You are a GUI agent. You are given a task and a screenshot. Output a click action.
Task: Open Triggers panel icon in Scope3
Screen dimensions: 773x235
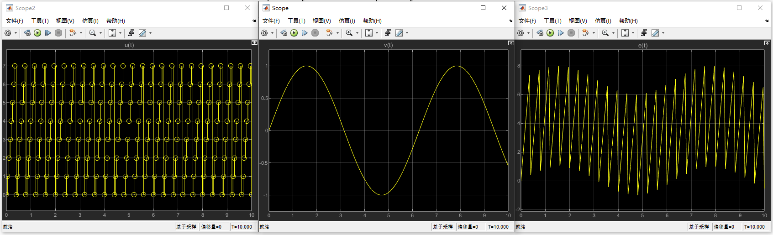pos(644,33)
